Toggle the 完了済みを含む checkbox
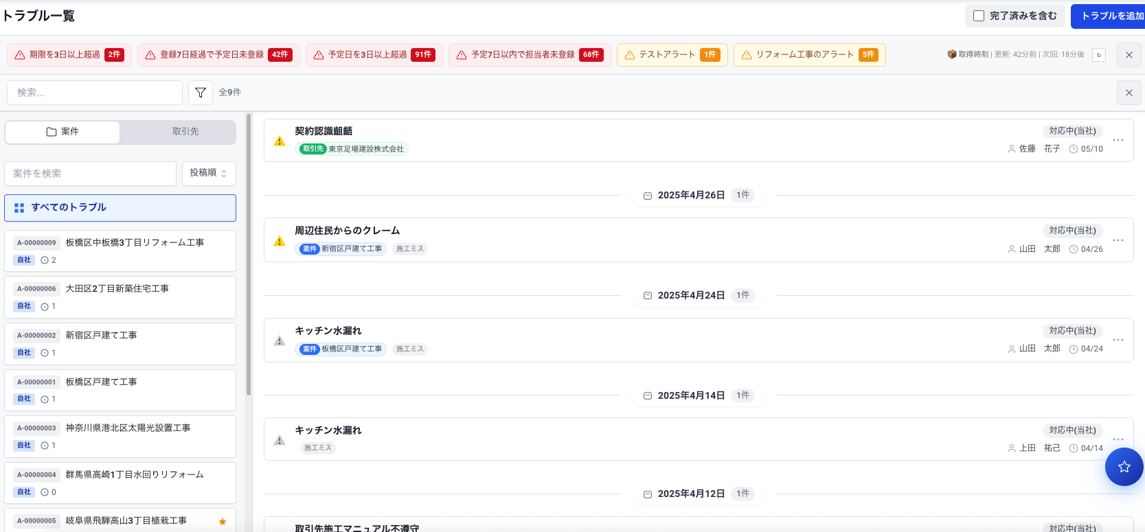The image size is (1145, 532). pyautogui.click(x=979, y=16)
